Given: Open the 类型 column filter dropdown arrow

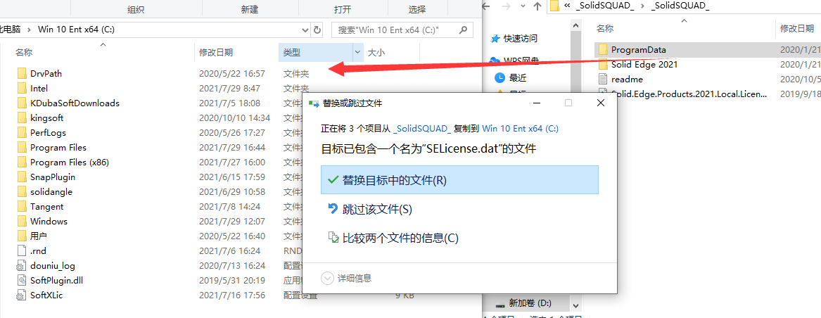Looking at the screenshot, I should (358, 52).
